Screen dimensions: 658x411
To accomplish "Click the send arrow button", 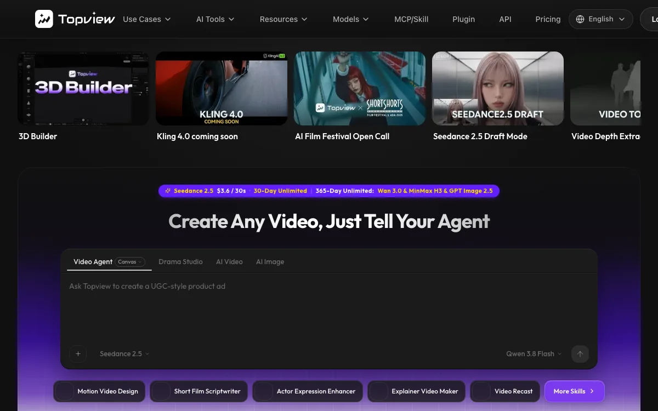I will click(580, 353).
